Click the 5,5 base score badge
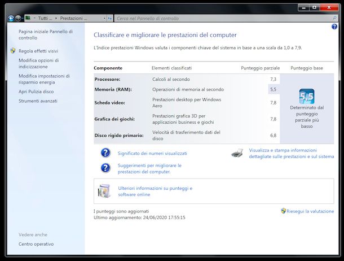 [x=306, y=96]
